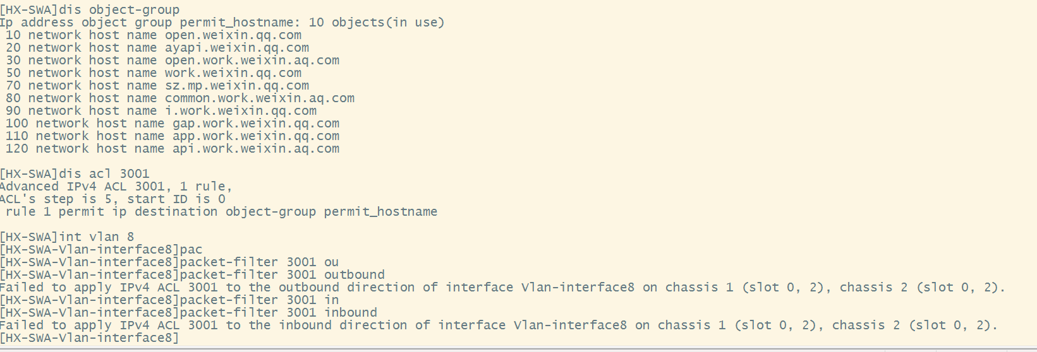
Task: Click the 'packet-filter 3001 inbound' command
Action: (278, 313)
